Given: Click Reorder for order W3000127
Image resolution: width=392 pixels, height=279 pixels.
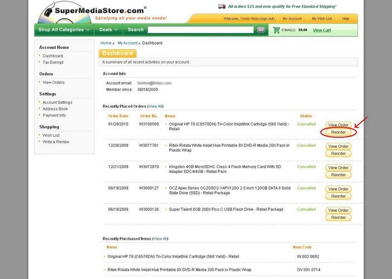Looking at the screenshot, I should (338, 196).
